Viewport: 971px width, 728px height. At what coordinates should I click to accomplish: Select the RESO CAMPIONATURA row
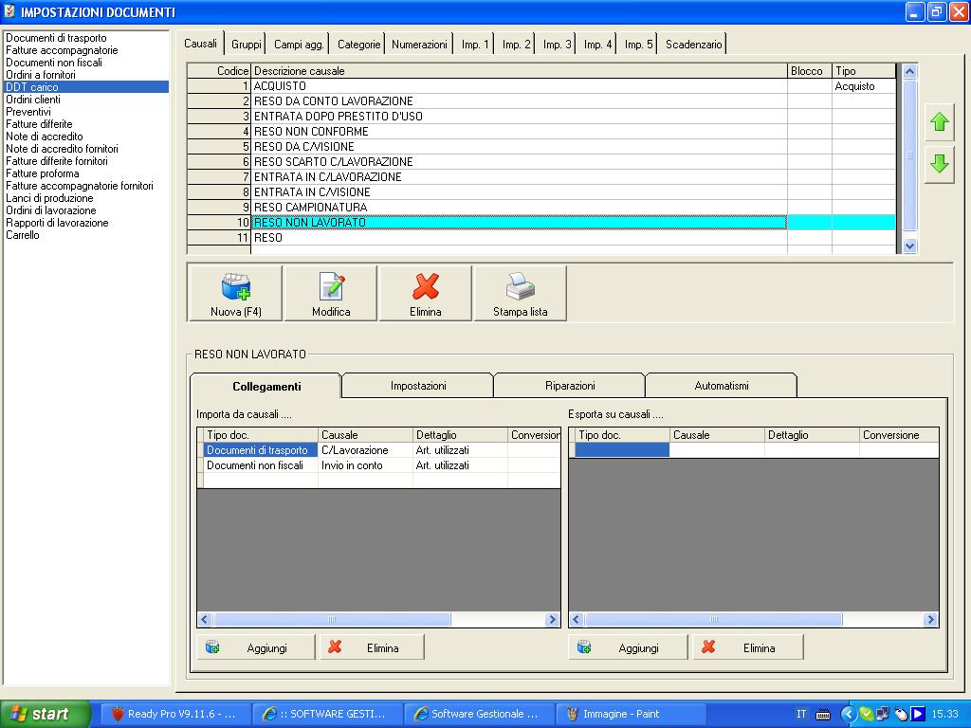[x=310, y=208]
